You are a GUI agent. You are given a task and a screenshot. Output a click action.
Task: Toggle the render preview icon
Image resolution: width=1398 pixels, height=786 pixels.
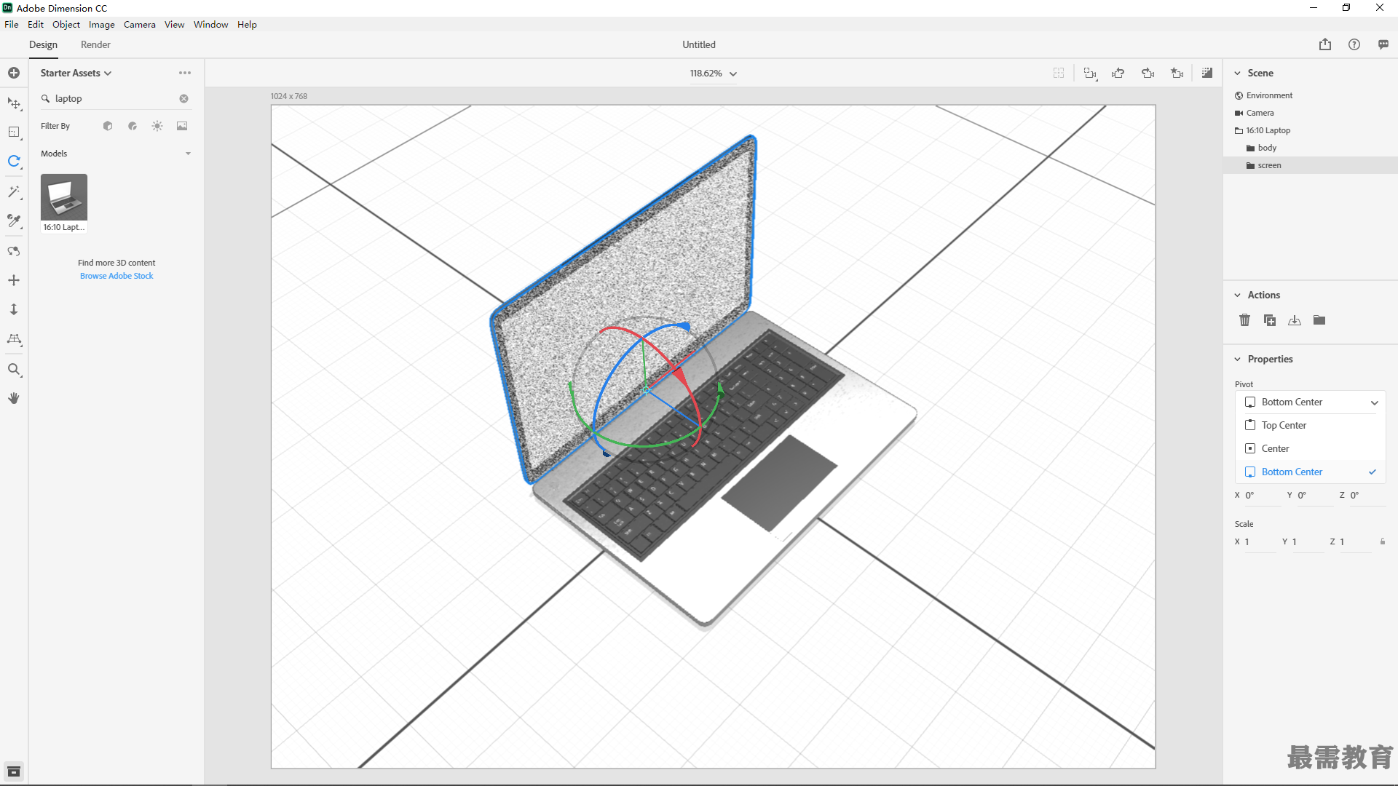pyautogui.click(x=1207, y=73)
